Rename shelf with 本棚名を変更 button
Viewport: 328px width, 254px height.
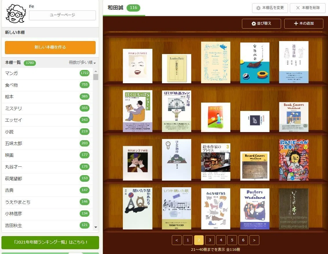coord(270,8)
